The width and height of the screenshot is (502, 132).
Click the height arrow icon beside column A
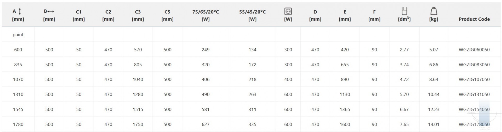(x=20, y=11)
